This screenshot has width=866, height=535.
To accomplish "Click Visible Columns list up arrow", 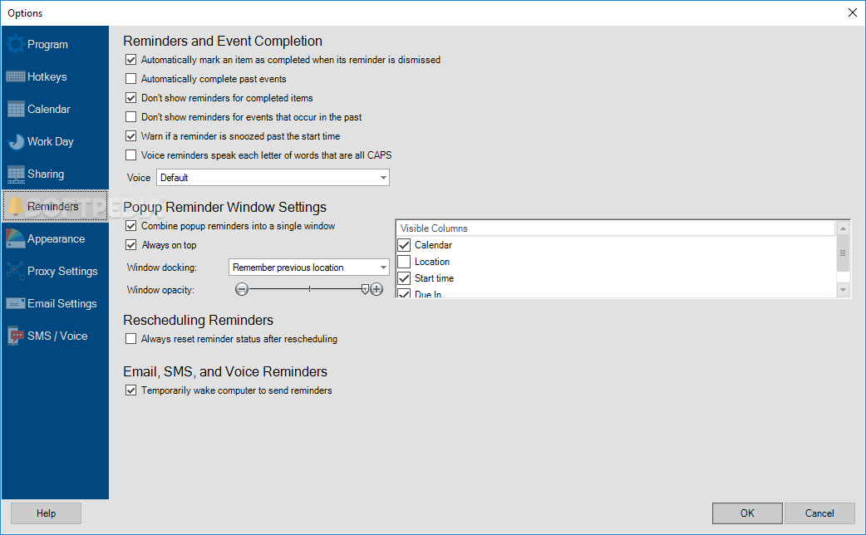I will tap(843, 228).
